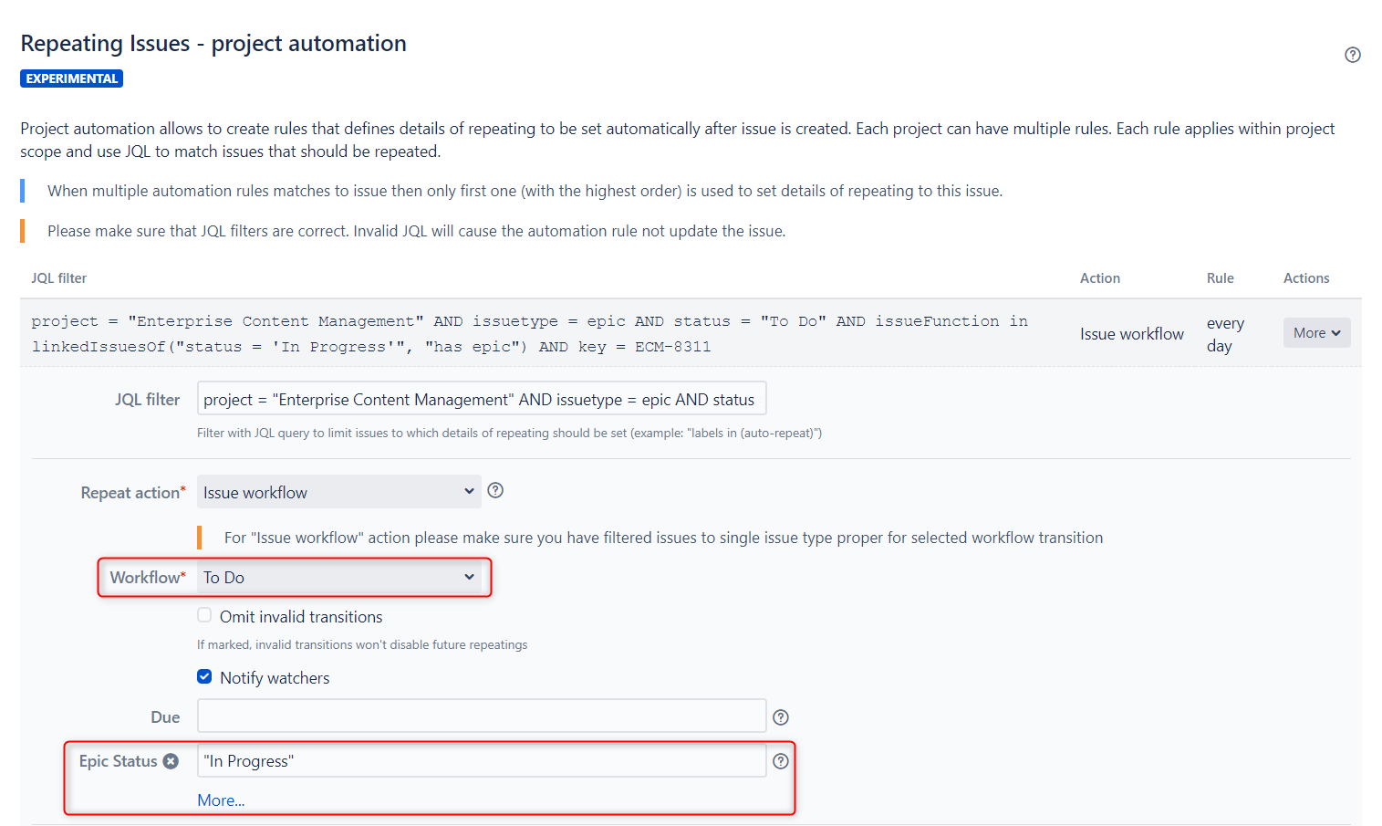Open the Workflow To Do dropdown
Viewport: 1382px width, 826px height.
pyautogui.click(x=339, y=577)
